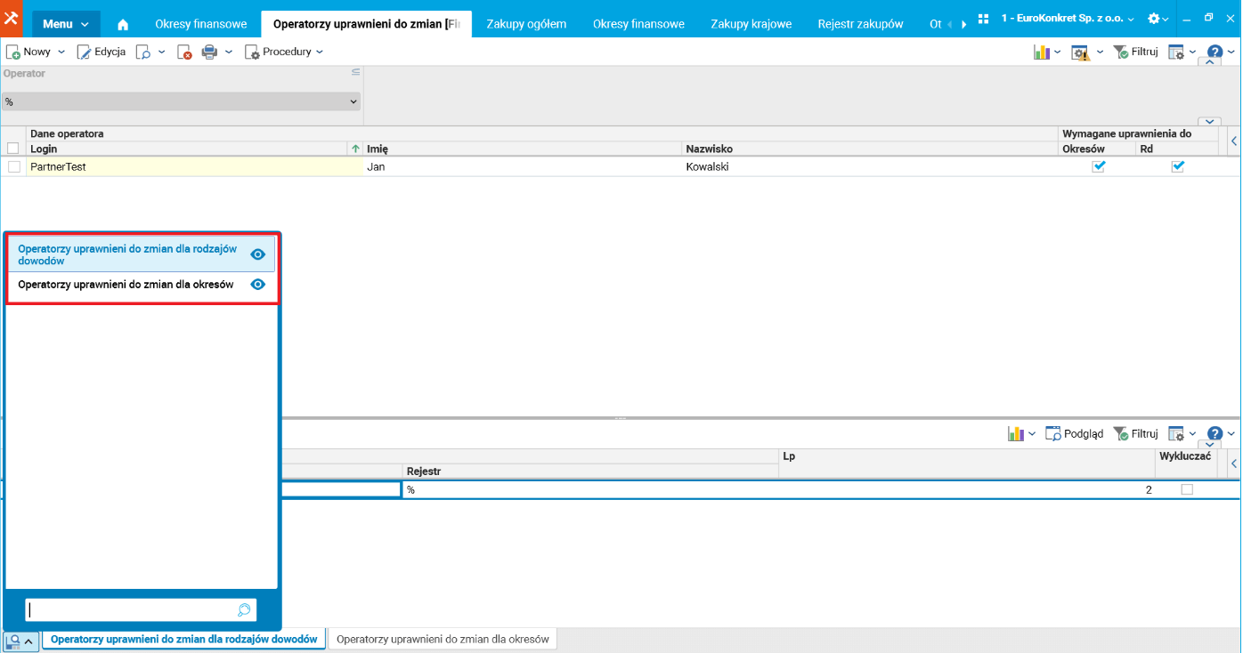Expand the arrow next to the printer icon
Screen dimensions: 1243x653
coord(229,52)
